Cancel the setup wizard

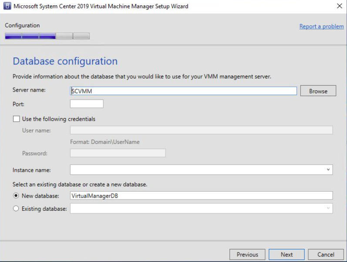click(x=326, y=255)
